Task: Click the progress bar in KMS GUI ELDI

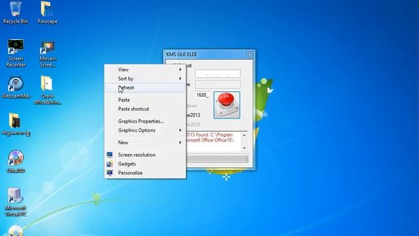Action: (x=217, y=158)
